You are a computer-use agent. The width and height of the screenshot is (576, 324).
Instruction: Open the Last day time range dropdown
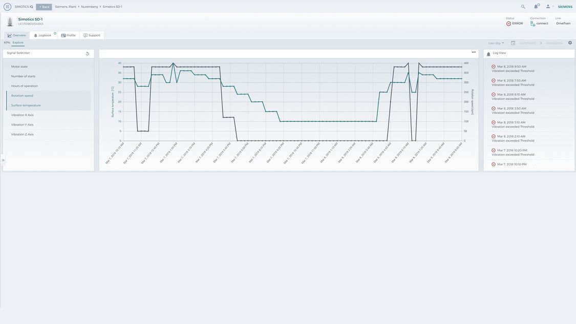(496, 43)
